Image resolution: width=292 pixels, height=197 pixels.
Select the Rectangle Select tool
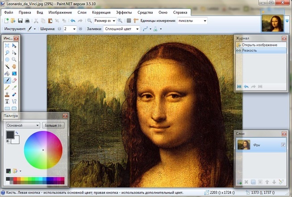click(x=7, y=46)
